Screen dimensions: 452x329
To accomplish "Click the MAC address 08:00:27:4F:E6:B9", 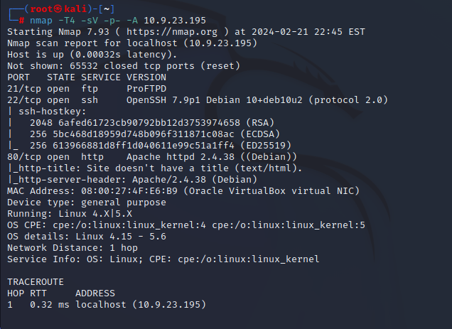I will pos(129,191).
